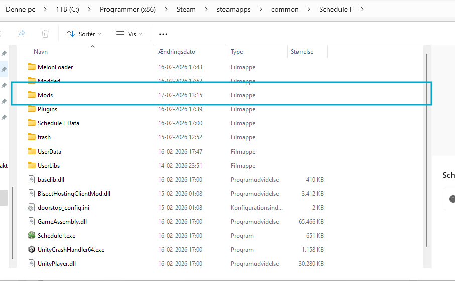Select the Mods folder name
This screenshot has width=455, height=281.
(45, 95)
